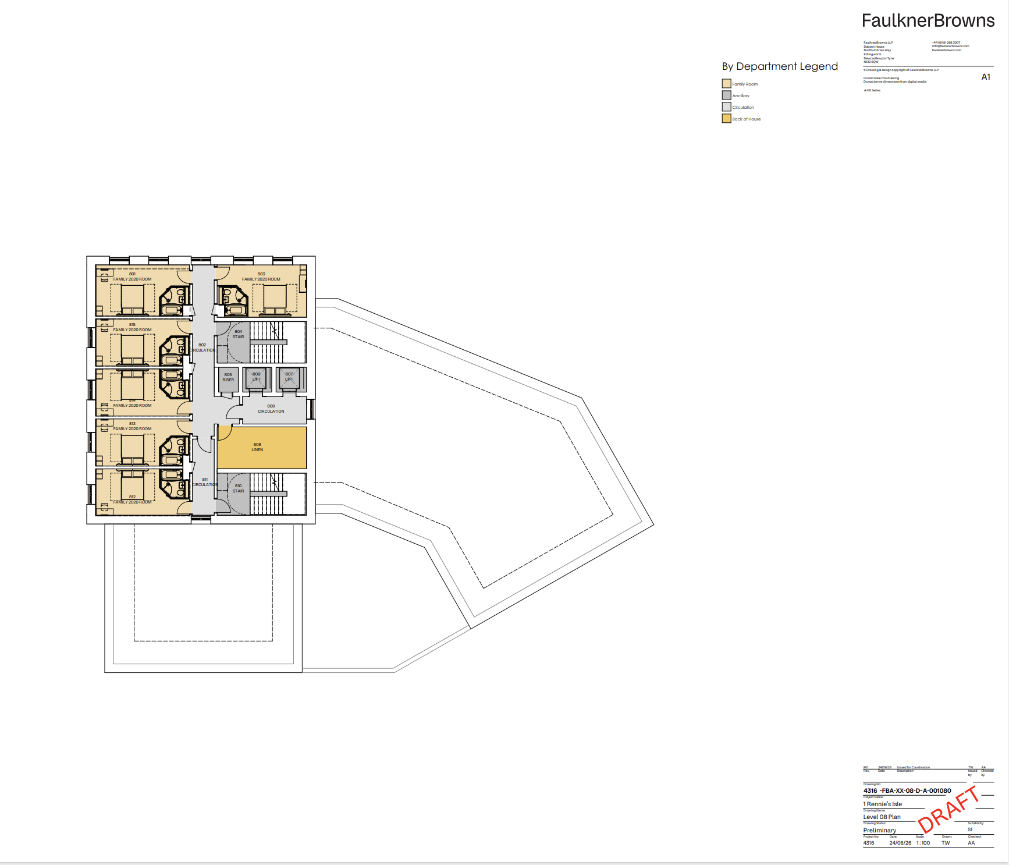
Task: Click the scale value '1:100'
Action: 923,843
